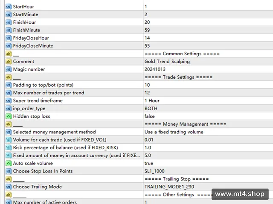Viewport: 273px width, 204px height.
Task: Click the ===== Trailing Stop ===== value
Action: 177,179
